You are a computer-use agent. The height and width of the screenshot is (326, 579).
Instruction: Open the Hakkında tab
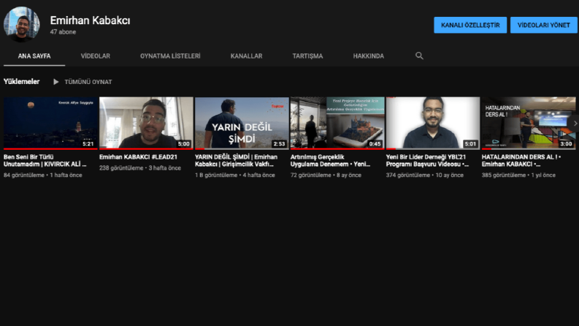coord(369,56)
